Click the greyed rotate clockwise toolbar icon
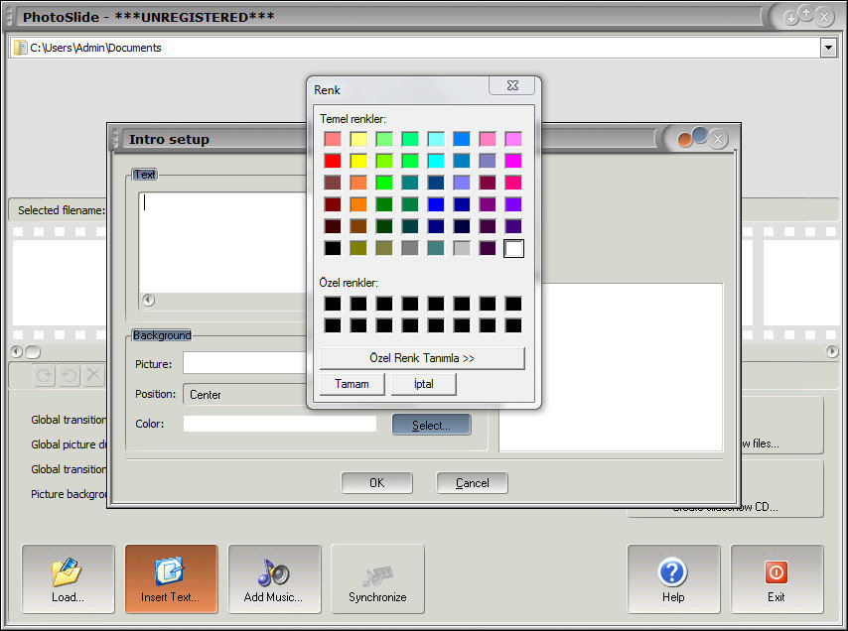This screenshot has height=631, width=848. 45,375
